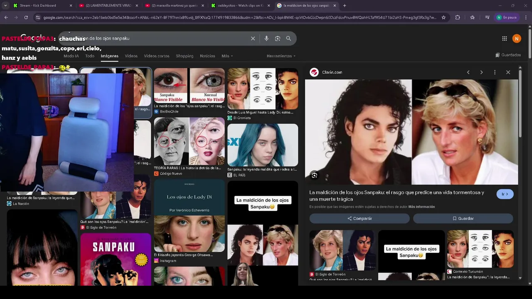The image size is (532, 299).
Task: Open the Google account avatar N
Action: coord(517,39)
